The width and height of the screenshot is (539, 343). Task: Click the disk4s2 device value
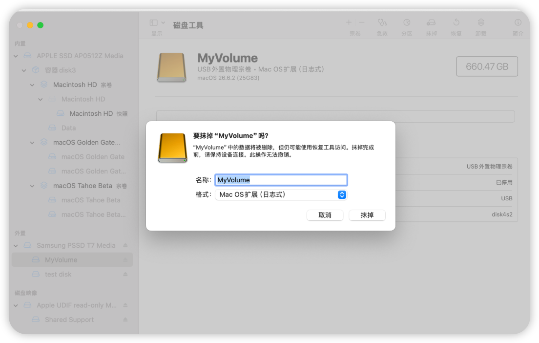point(502,214)
